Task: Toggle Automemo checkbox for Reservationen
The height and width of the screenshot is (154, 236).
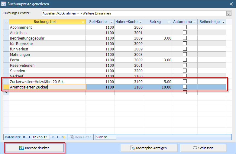Action: (185, 65)
